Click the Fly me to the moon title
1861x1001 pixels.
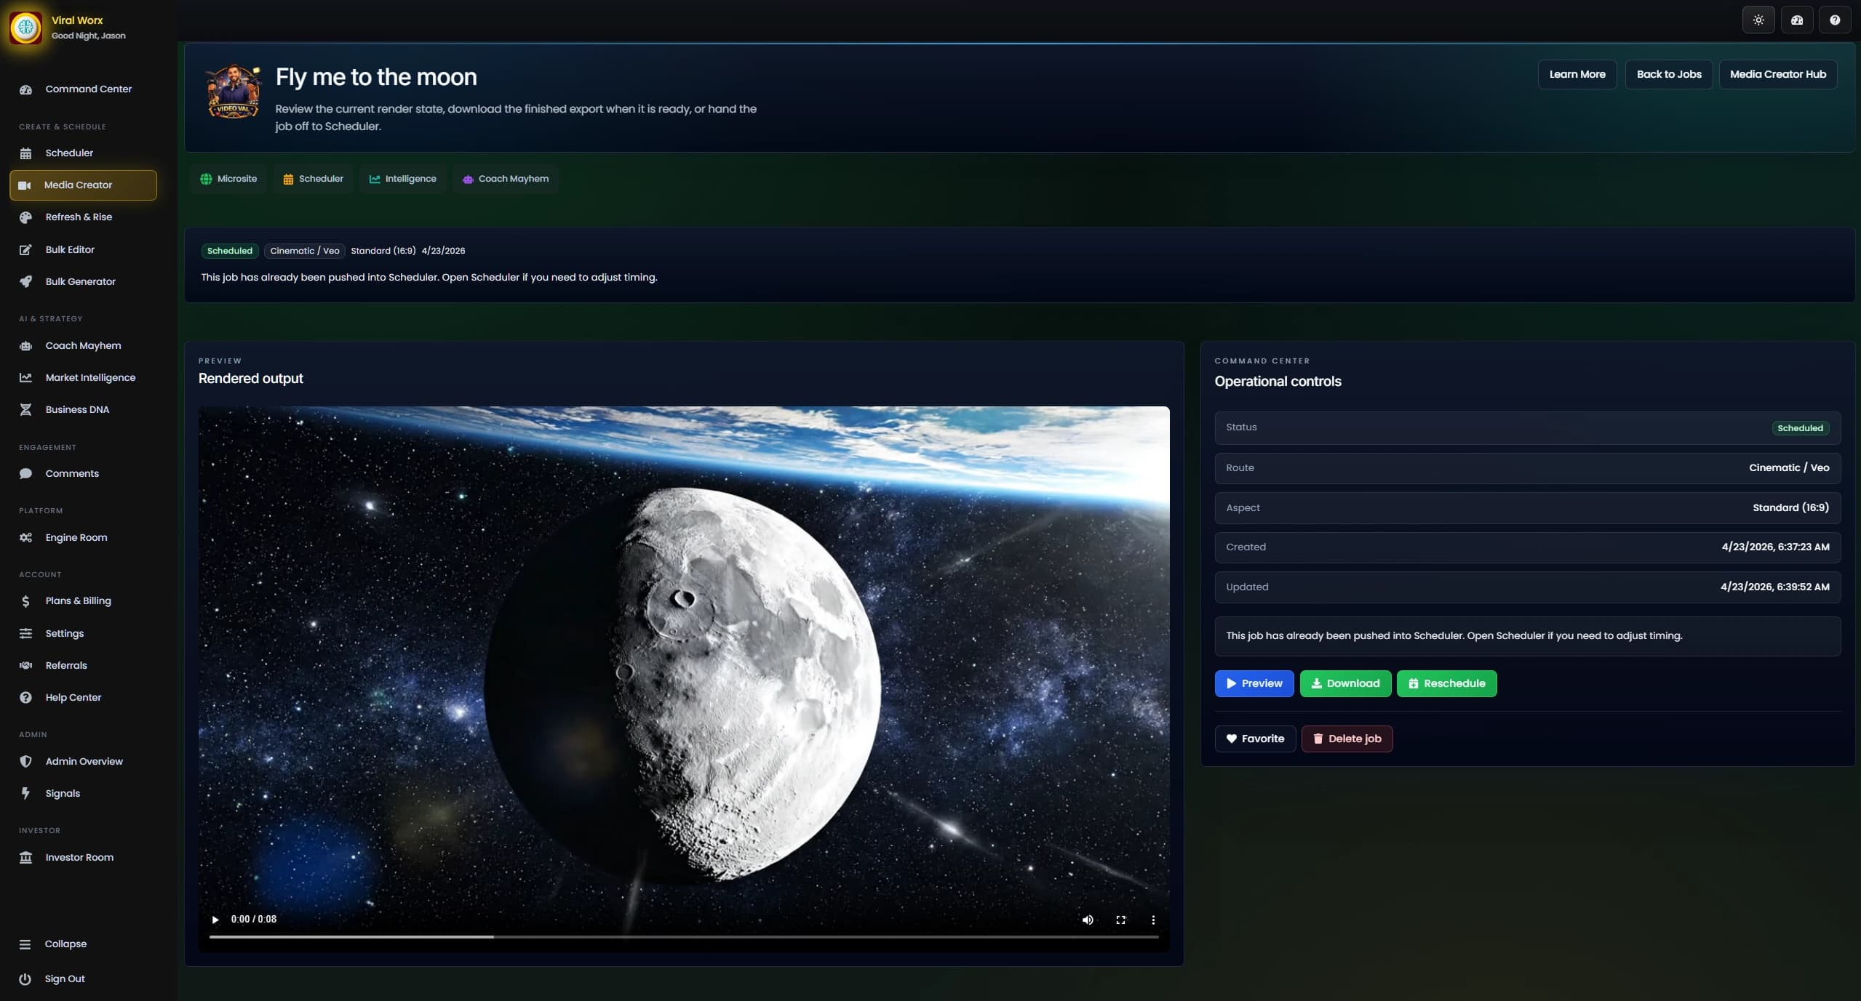(376, 77)
